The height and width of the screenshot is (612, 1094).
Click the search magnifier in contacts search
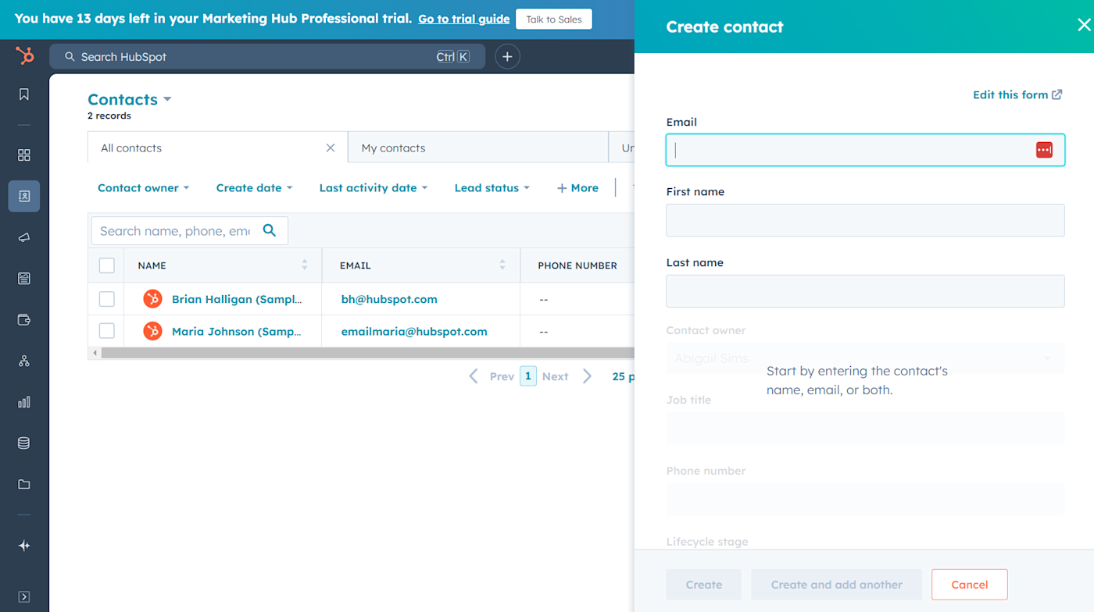coord(270,230)
